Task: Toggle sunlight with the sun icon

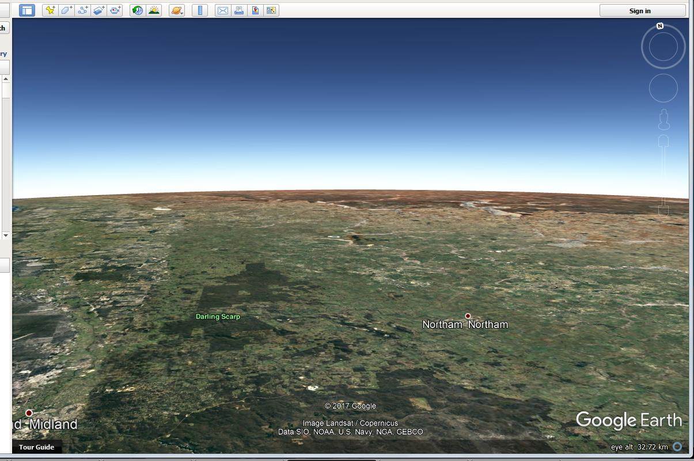Action: pos(154,10)
